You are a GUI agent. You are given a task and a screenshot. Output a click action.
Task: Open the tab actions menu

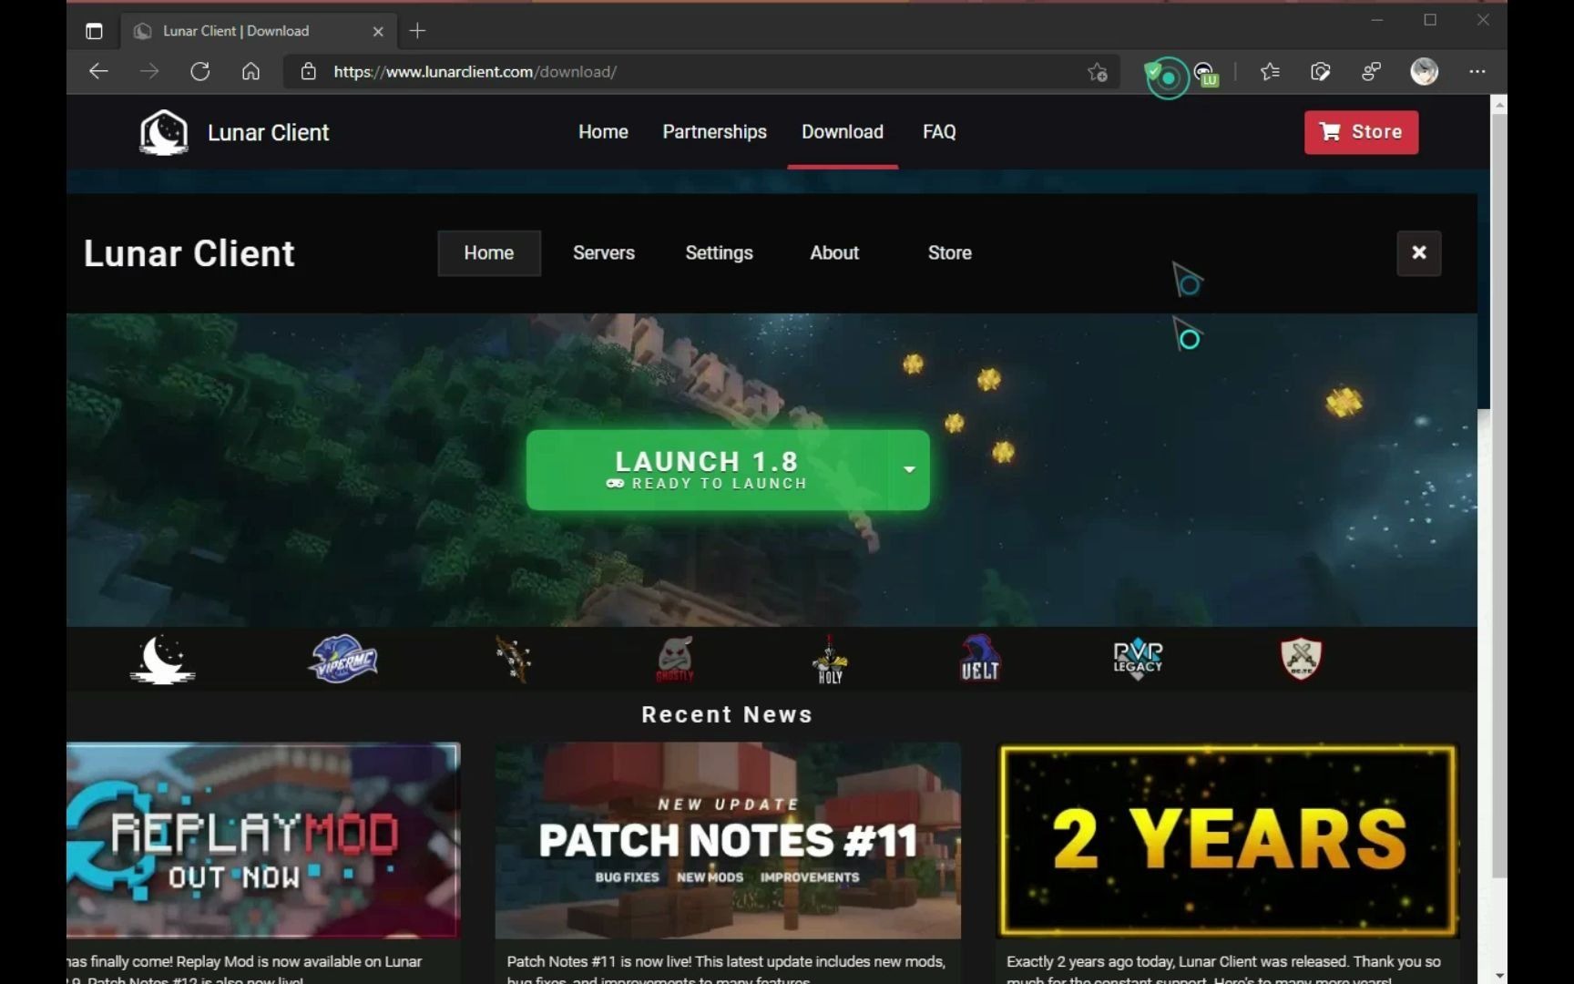(94, 31)
